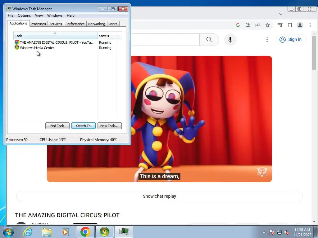Click the End Task button
This screenshot has height=238, width=318.
57,126
